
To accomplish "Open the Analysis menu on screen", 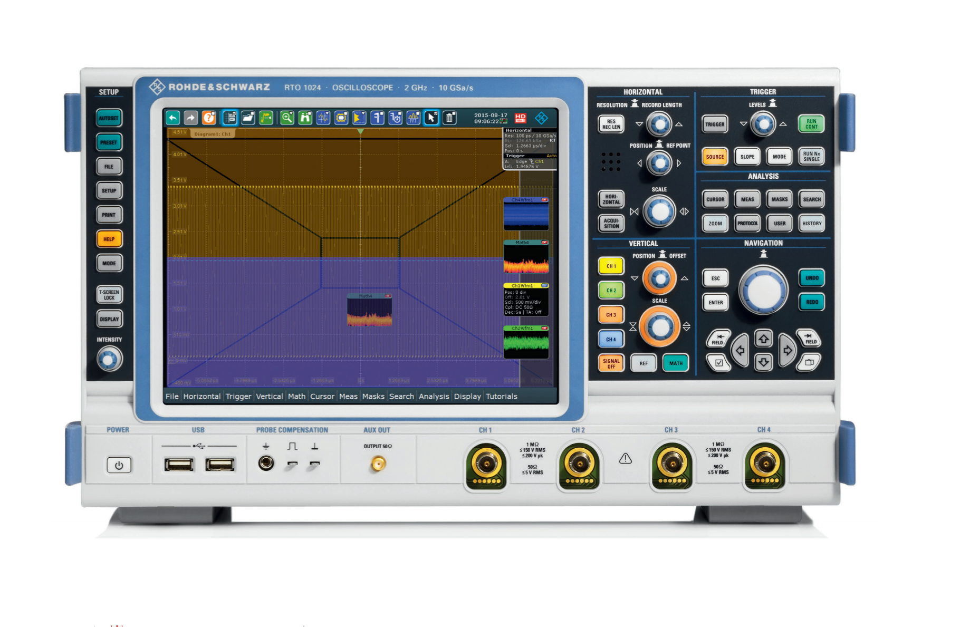I will pos(434,397).
